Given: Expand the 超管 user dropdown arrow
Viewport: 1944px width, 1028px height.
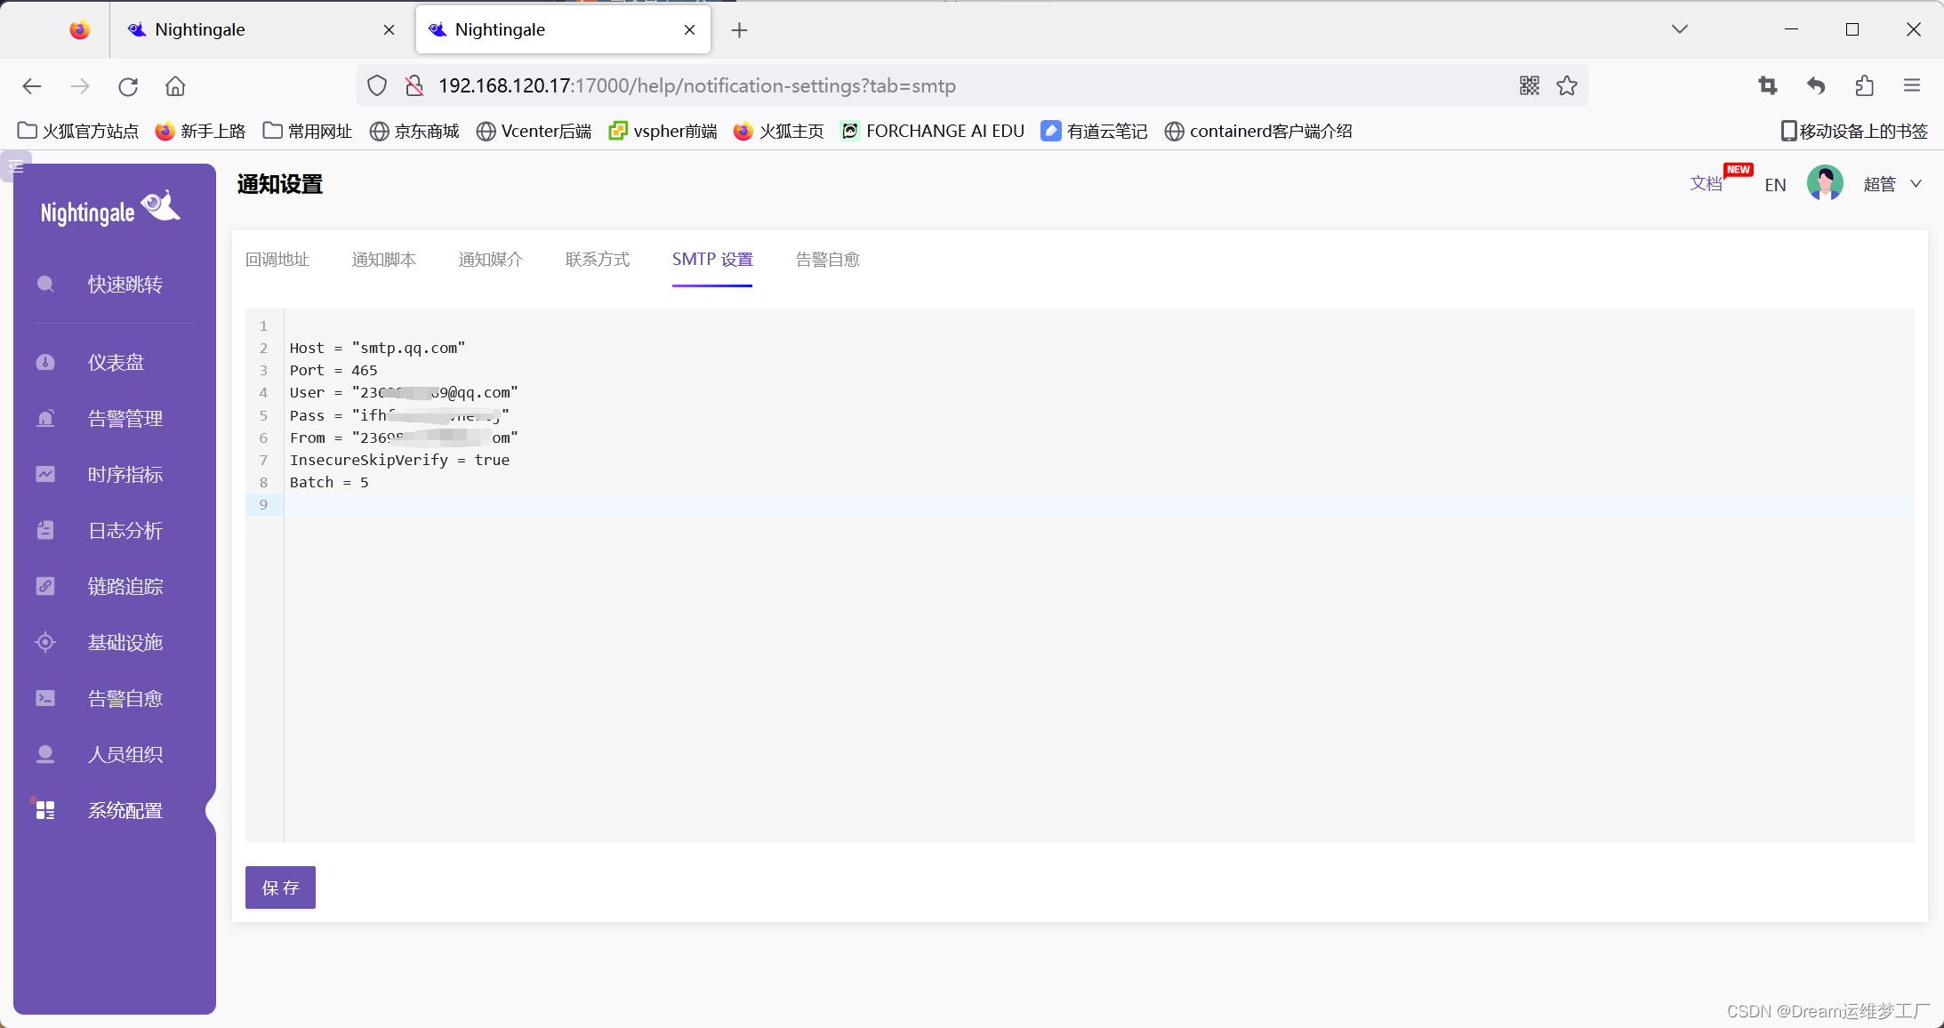Looking at the screenshot, I should click(x=1916, y=184).
